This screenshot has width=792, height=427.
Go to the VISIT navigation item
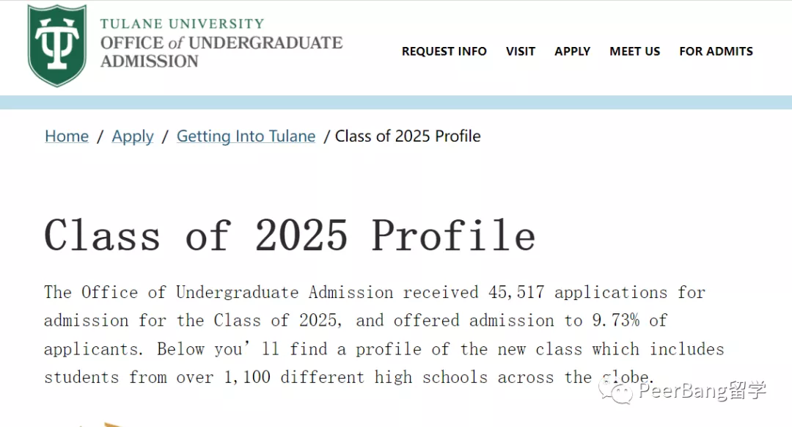520,51
